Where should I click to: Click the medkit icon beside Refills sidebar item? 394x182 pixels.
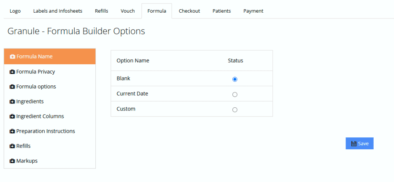point(12,146)
